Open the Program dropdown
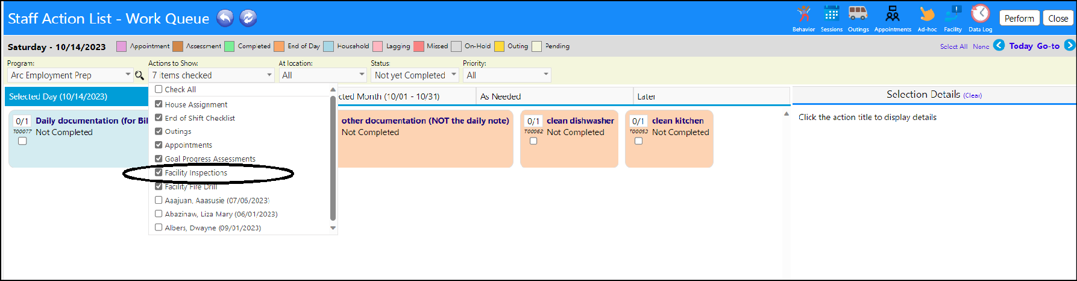 [70, 75]
